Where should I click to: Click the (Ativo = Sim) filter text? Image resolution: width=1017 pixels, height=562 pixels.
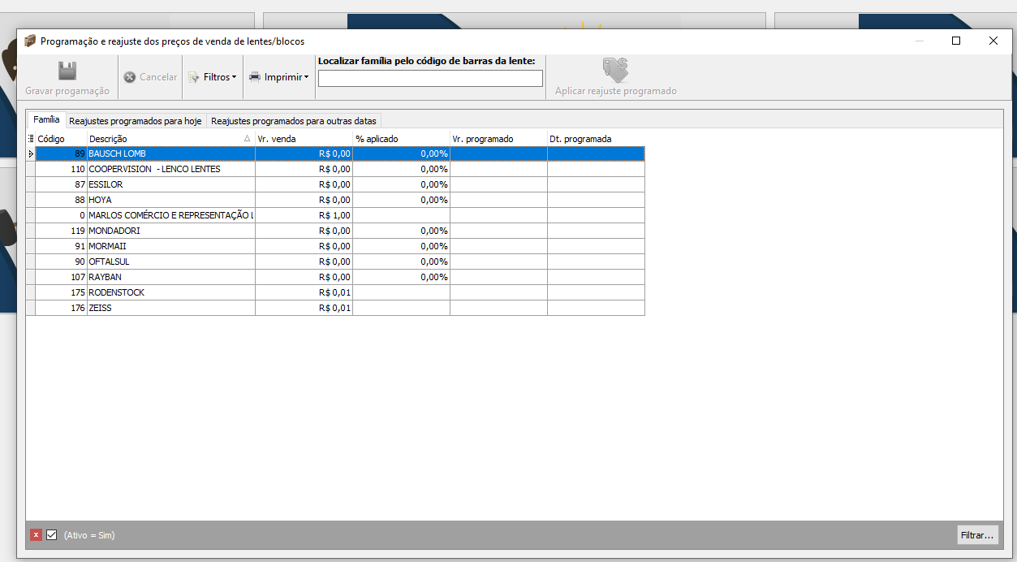point(89,535)
